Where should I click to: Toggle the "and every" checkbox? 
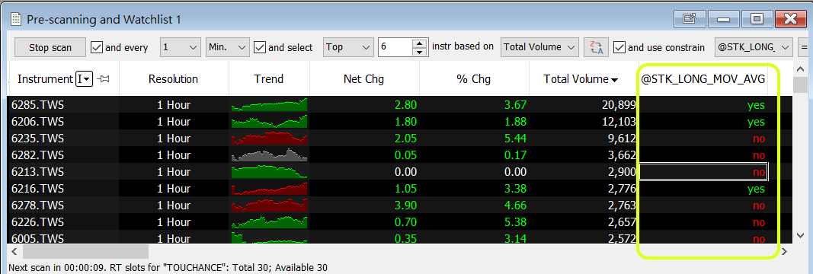coord(97,47)
